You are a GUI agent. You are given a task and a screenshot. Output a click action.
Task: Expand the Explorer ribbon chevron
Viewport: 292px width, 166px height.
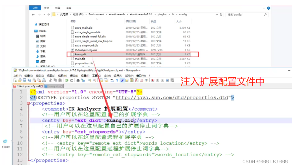click(x=264, y=8)
